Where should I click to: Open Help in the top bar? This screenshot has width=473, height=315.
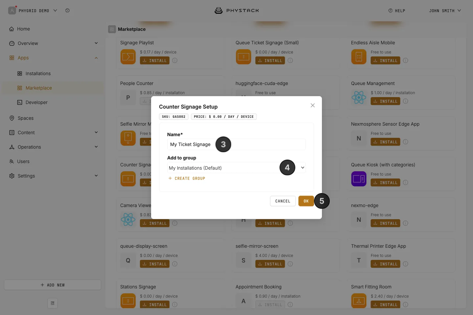click(397, 11)
